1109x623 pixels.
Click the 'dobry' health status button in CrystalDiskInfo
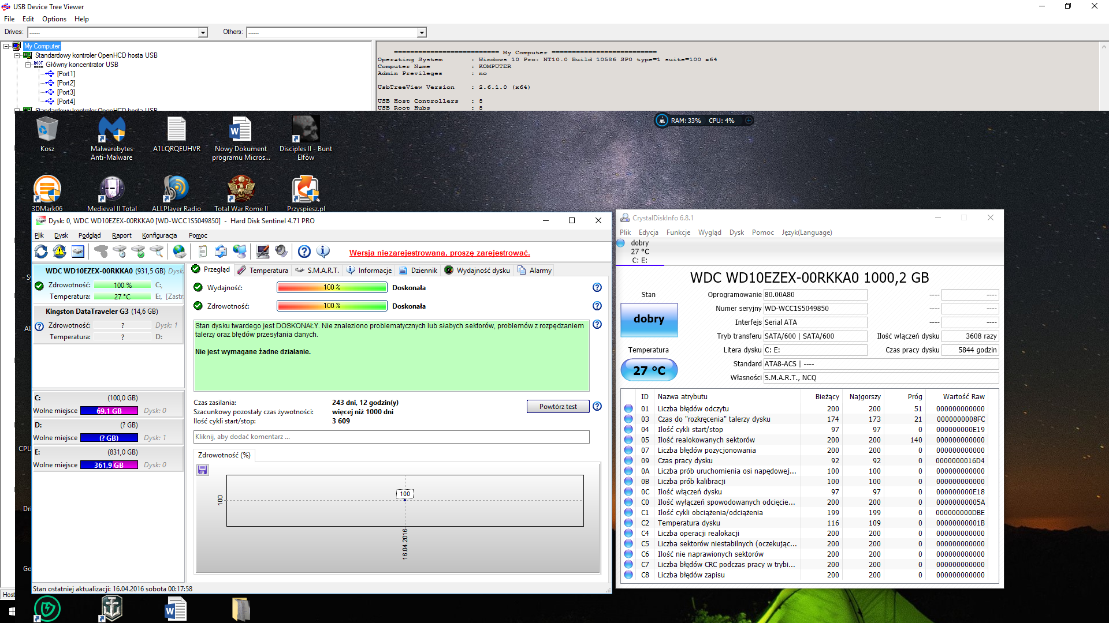(x=649, y=320)
